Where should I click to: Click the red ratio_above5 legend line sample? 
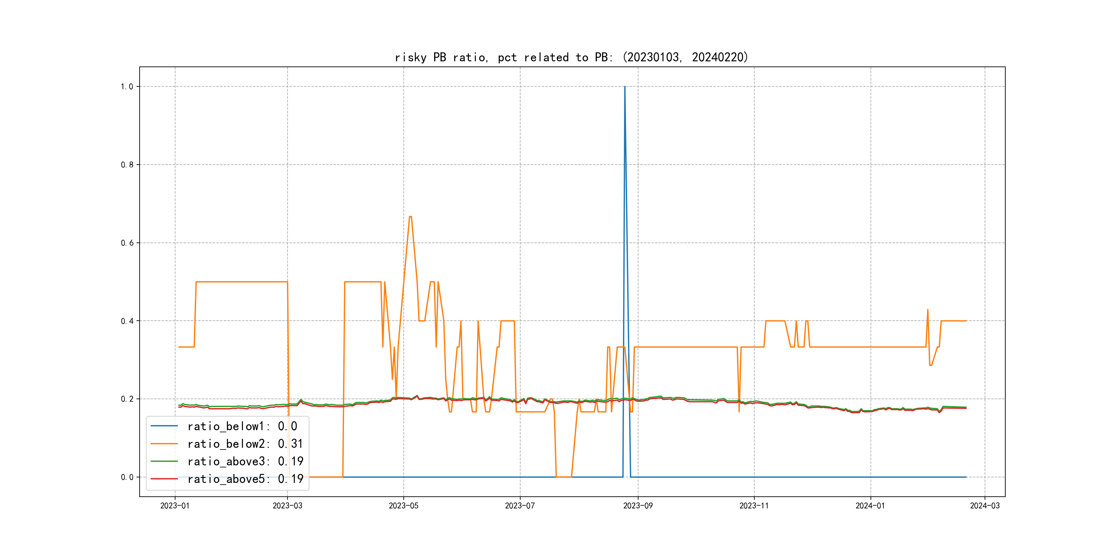pos(164,479)
